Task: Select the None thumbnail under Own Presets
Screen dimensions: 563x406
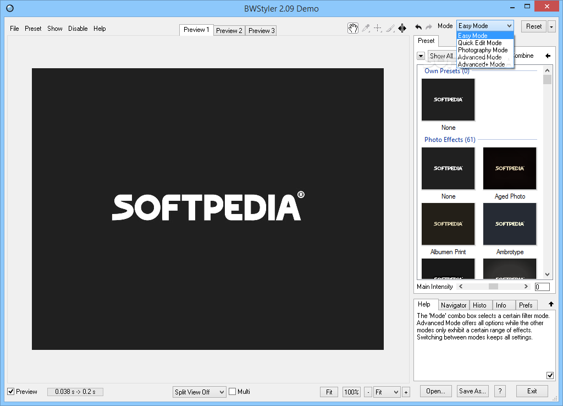Action: pos(448,100)
